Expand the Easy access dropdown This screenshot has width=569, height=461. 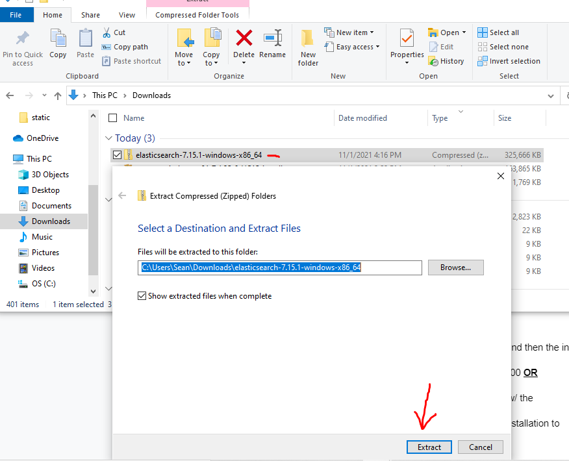378,47
